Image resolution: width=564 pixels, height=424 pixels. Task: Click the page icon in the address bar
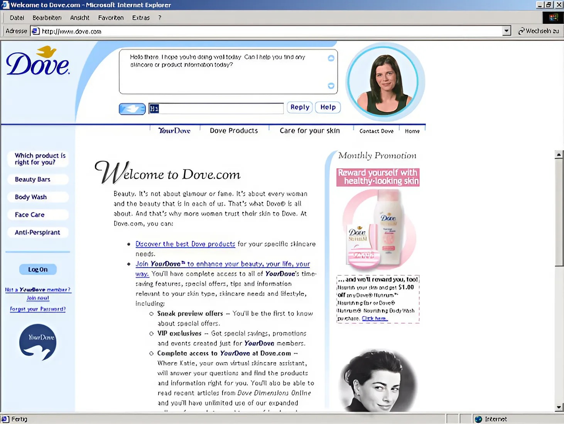[x=35, y=31]
